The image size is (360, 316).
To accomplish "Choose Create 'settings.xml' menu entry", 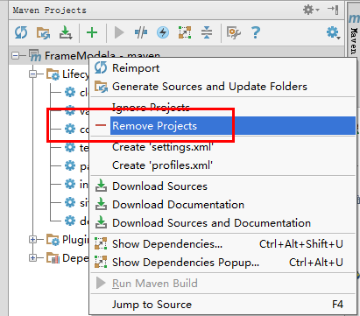I will 223,147.
